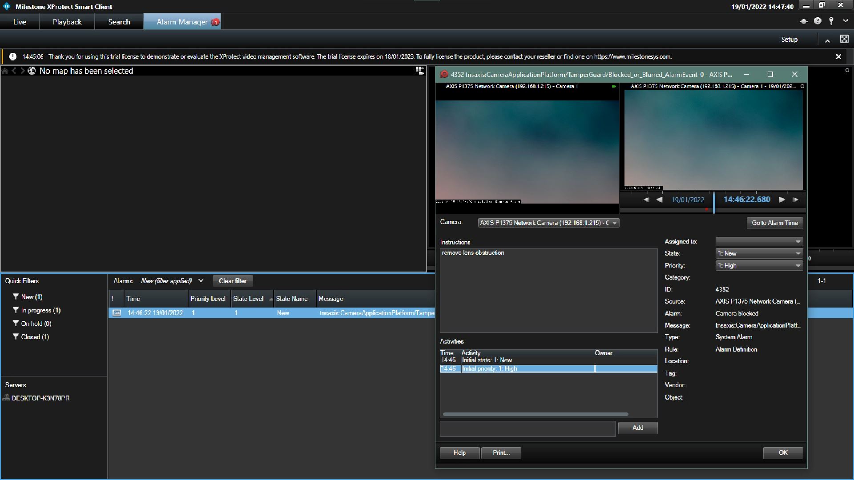Sort alarms by State Level column
Viewport: 854px width, 480px height.
click(x=252, y=299)
